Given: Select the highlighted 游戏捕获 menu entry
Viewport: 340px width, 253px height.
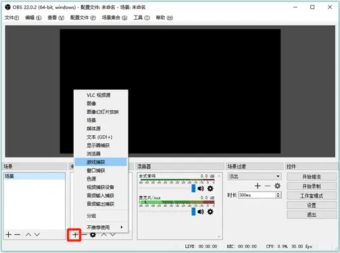Looking at the screenshot, I should [101, 162].
